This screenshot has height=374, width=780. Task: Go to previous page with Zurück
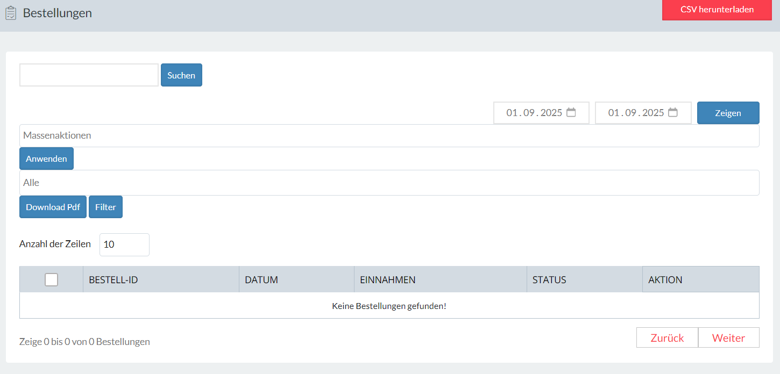[667, 337]
